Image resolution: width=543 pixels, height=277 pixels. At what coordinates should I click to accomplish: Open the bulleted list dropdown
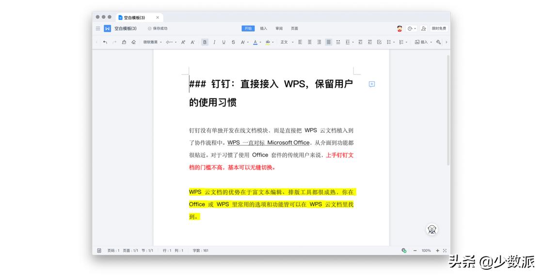391,42
